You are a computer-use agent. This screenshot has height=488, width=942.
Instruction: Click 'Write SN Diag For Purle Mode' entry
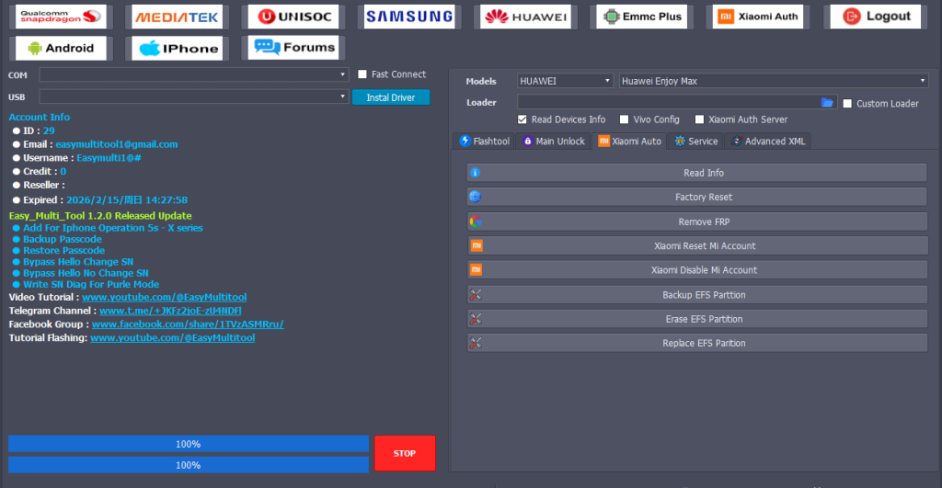coord(91,285)
